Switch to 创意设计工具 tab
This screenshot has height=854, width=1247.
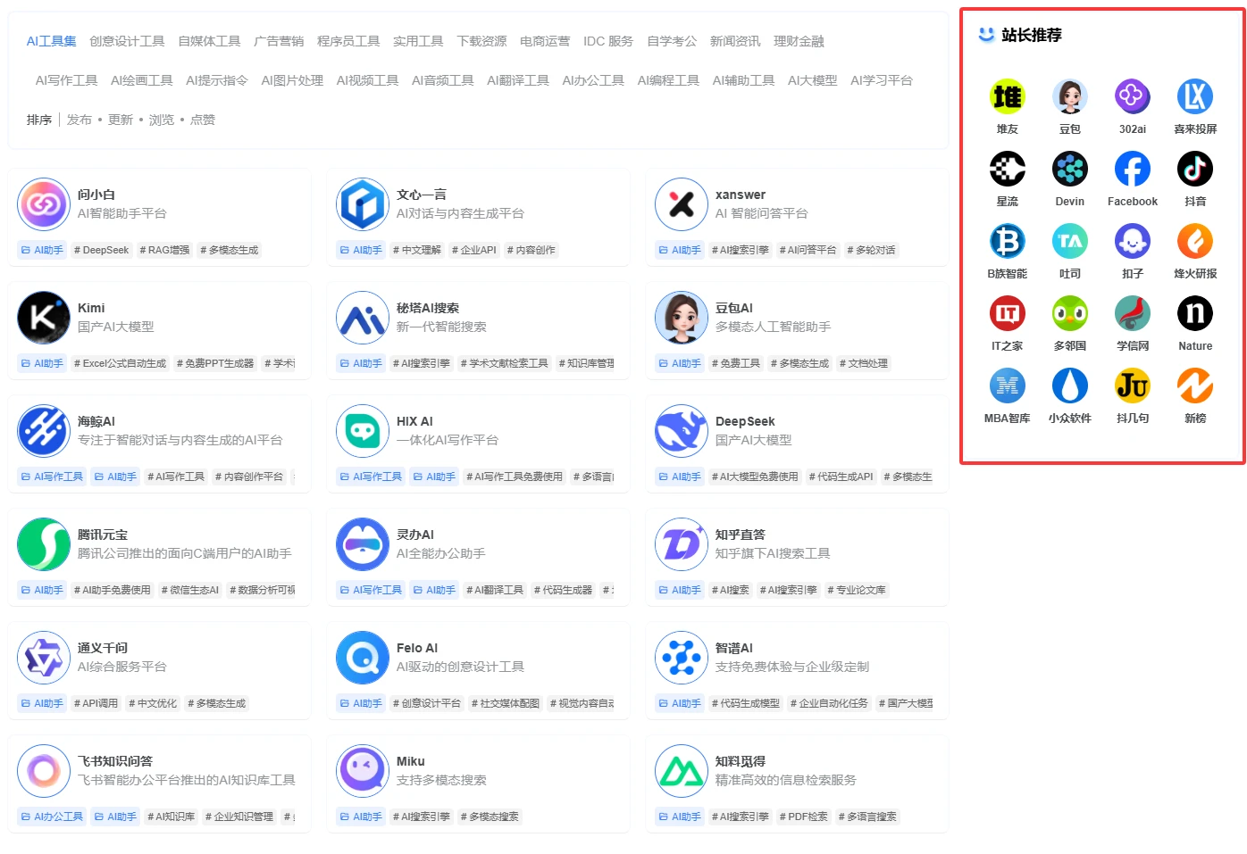point(127,41)
